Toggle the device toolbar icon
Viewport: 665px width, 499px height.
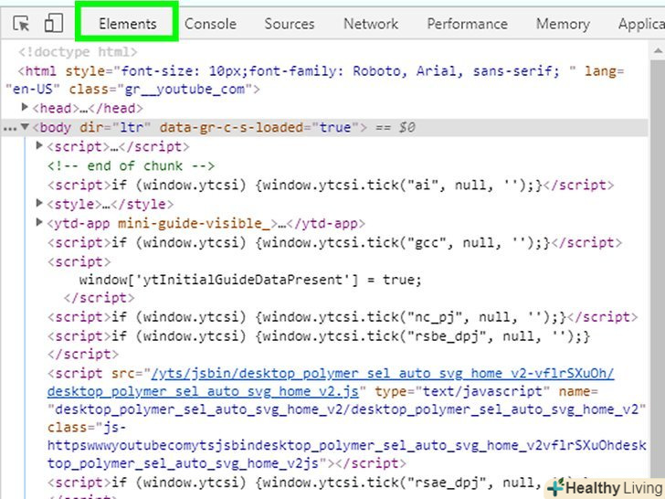point(54,24)
